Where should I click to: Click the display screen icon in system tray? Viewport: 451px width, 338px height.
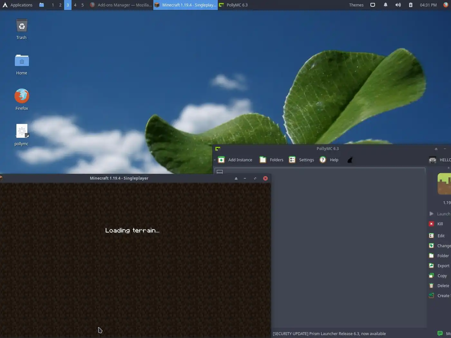pyautogui.click(x=373, y=5)
